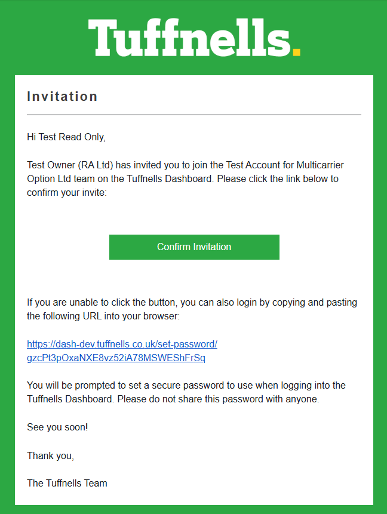Click the "Hi Test Read Only," greeting
Screen dimensions: 387x514
click(x=66, y=137)
